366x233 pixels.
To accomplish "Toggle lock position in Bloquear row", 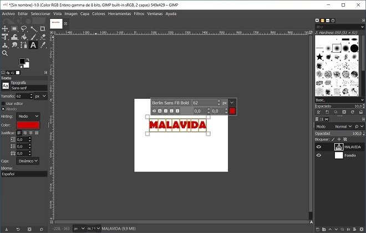I will pyautogui.click(x=339, y=139).
